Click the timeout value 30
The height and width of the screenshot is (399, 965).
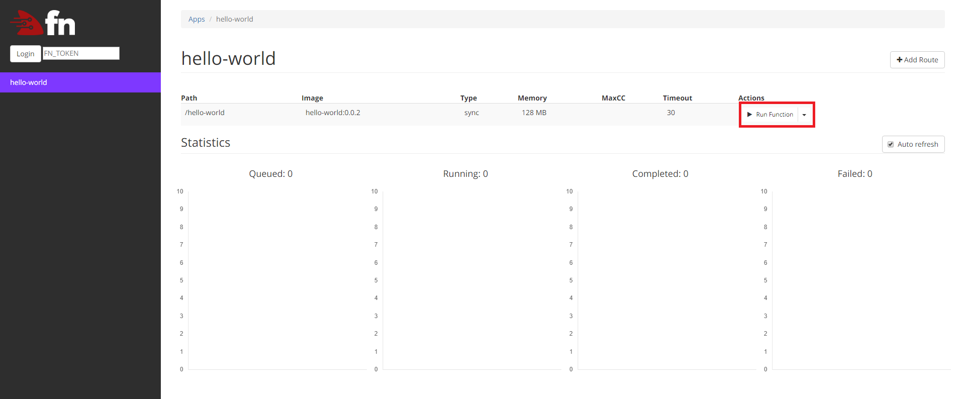(671, 113)
